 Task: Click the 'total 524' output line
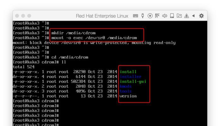point(24,67)
